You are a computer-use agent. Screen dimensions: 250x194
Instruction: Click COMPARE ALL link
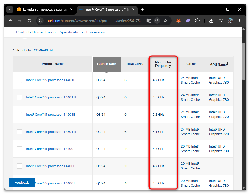[45, 50]
